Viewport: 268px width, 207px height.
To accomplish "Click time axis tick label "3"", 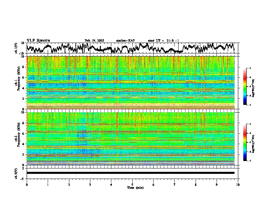I will (x=90, y=185).
